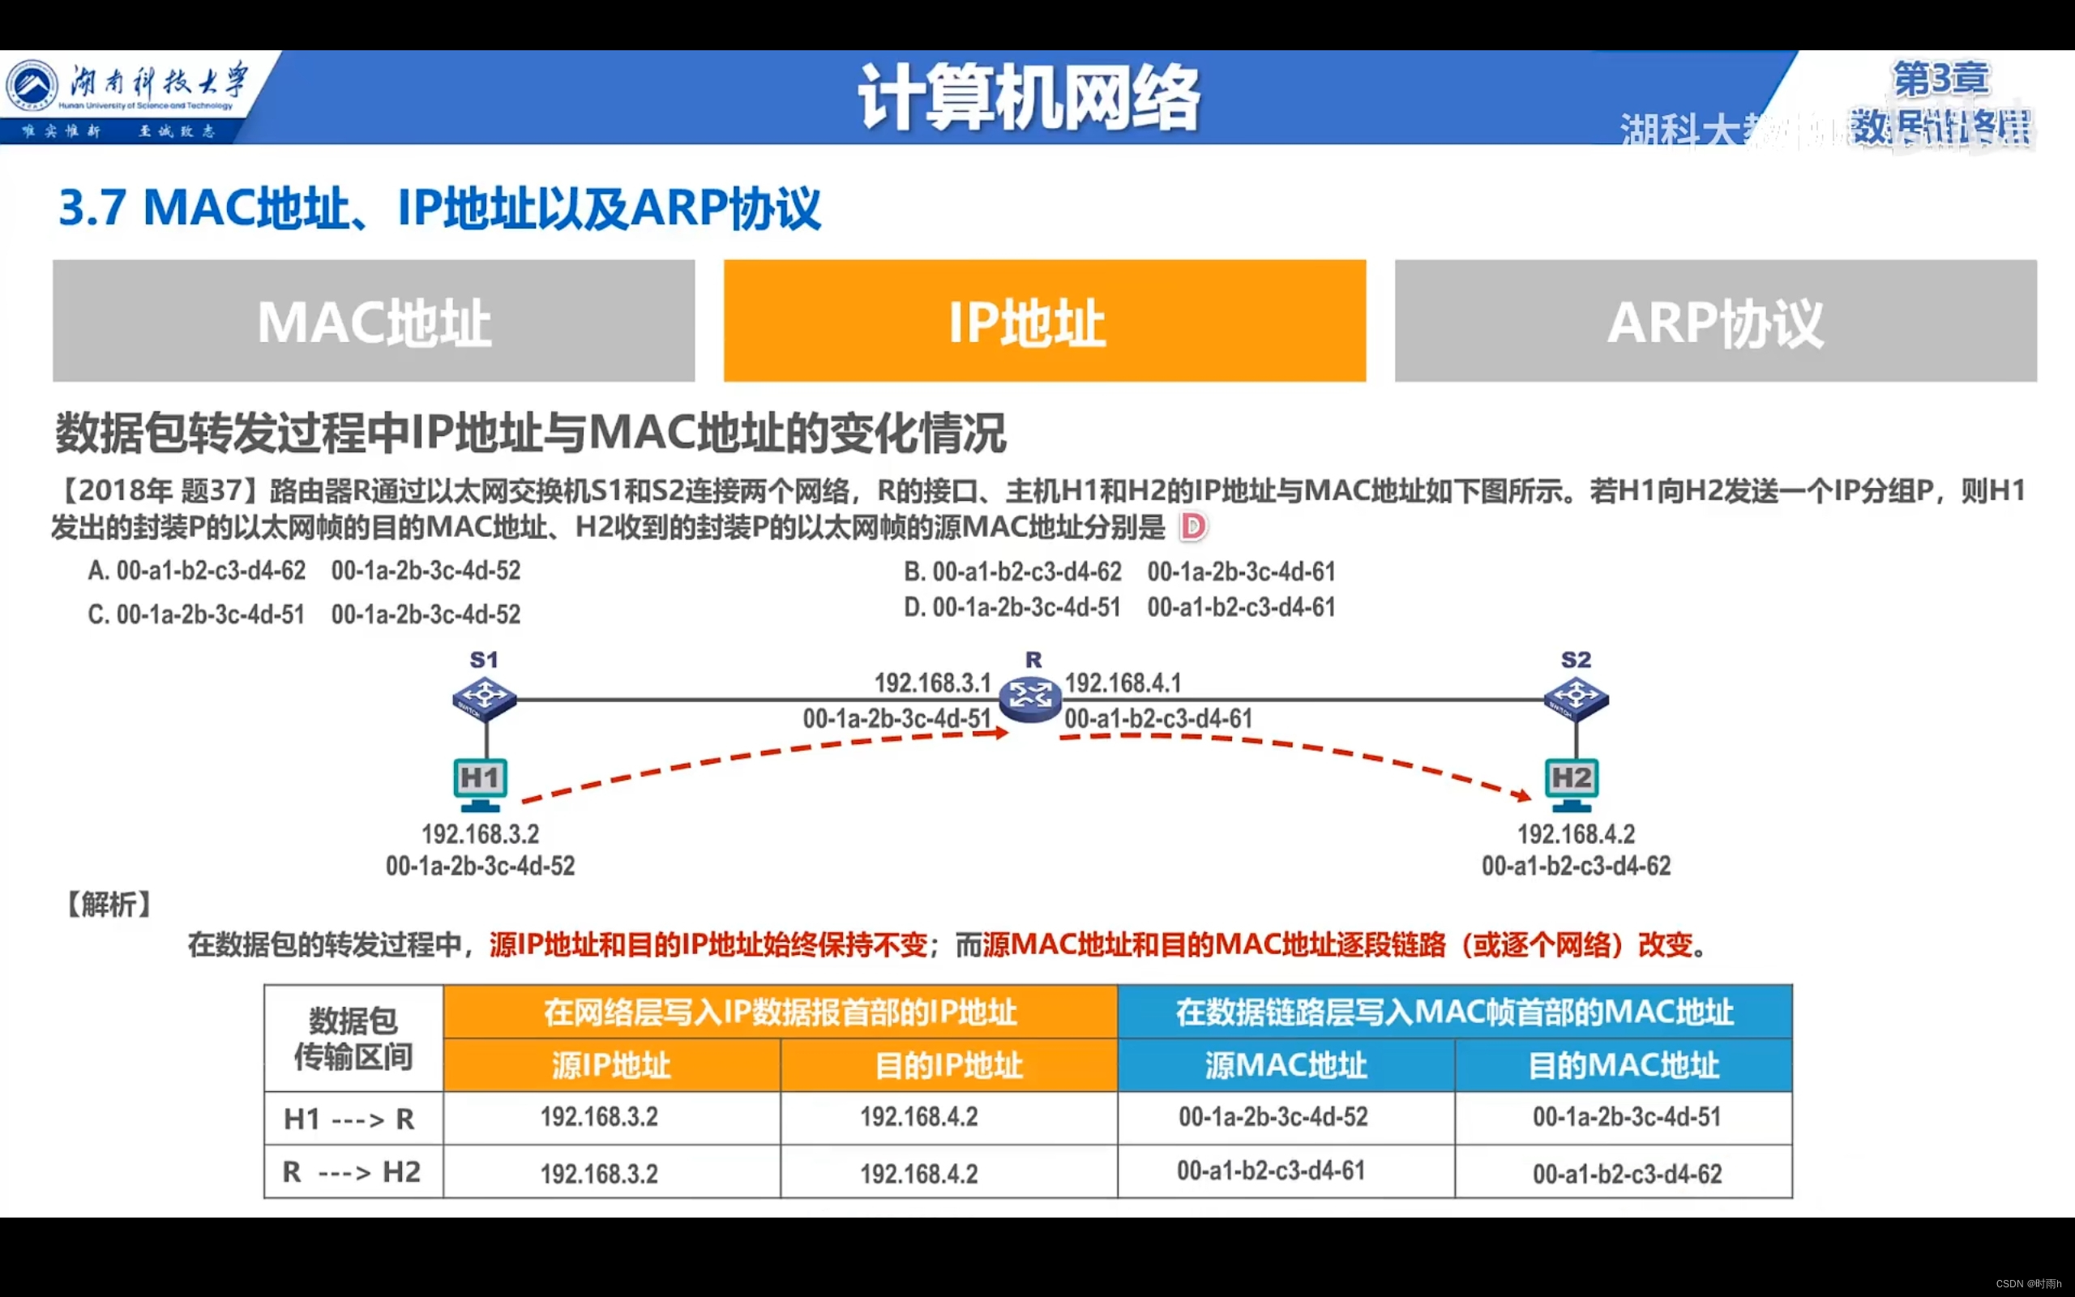The width and height of the screenshot is (2075, 1297).
Task: Click the 数据包传输区间 header cell
Action: tap(353, 1038)
